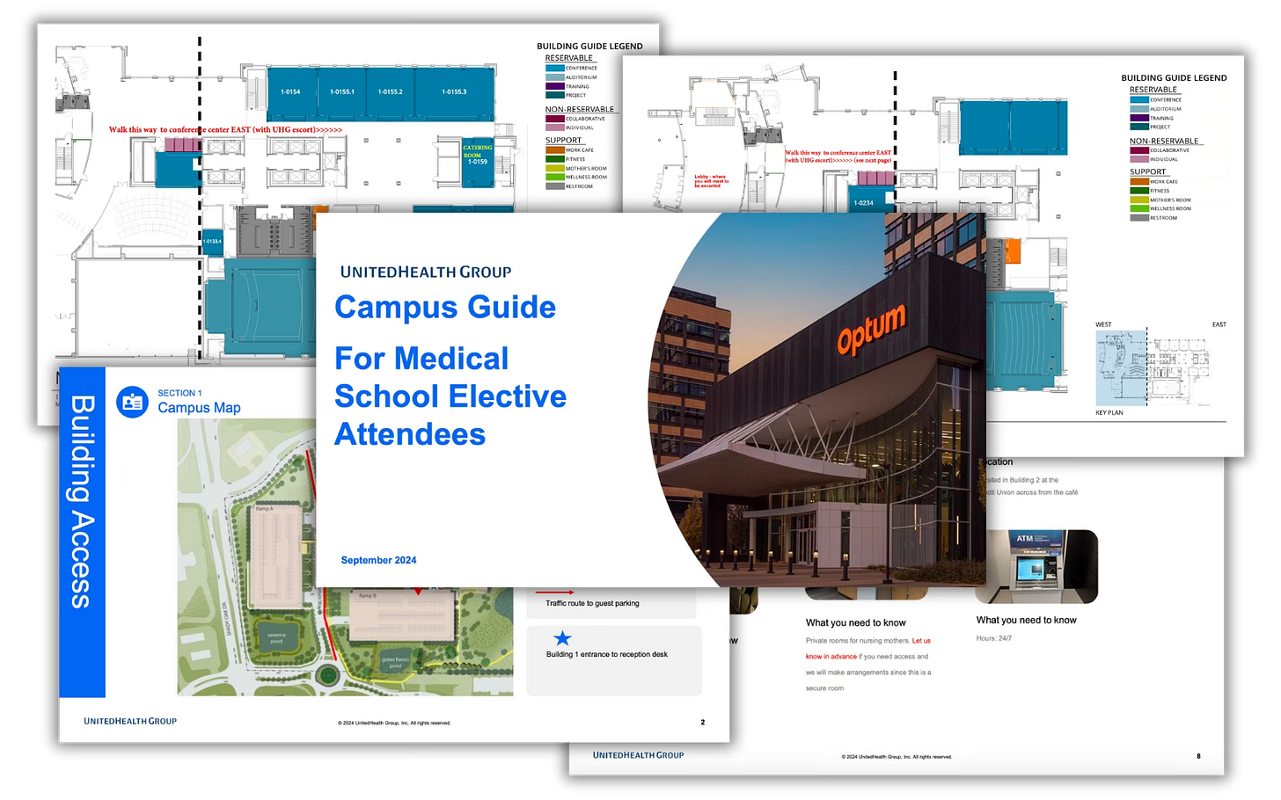Click the Work Cafe color swatch in left legend
1281x800 pixels.
coord(554,150)
